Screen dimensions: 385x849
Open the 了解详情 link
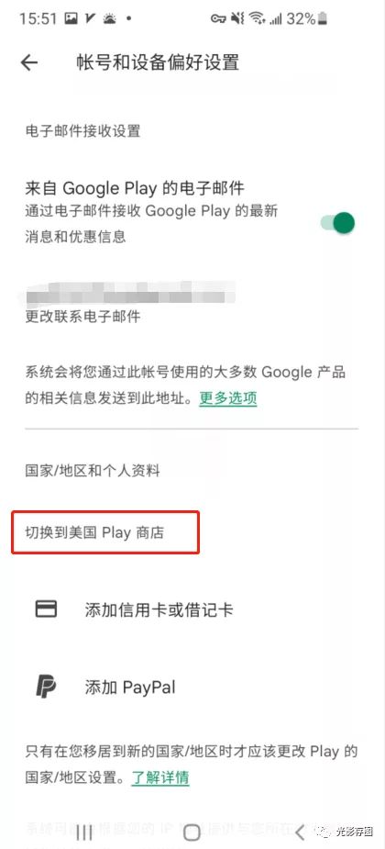click(x=160, y=778)
